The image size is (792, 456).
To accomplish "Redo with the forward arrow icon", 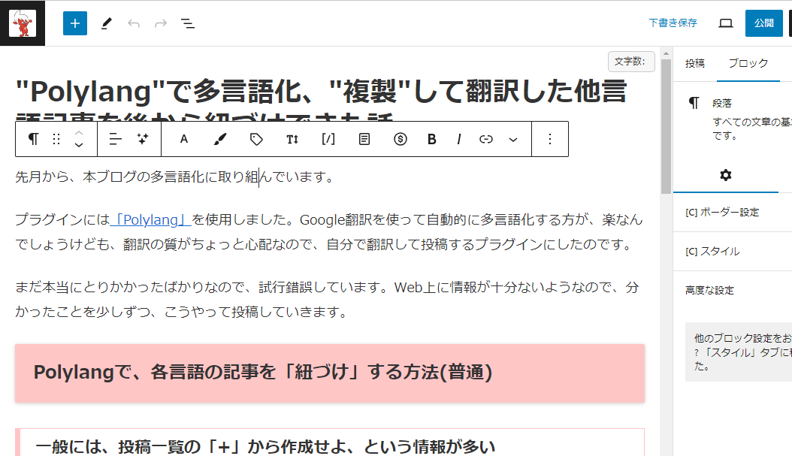I will pyautogui.click(x=161, y=23).
